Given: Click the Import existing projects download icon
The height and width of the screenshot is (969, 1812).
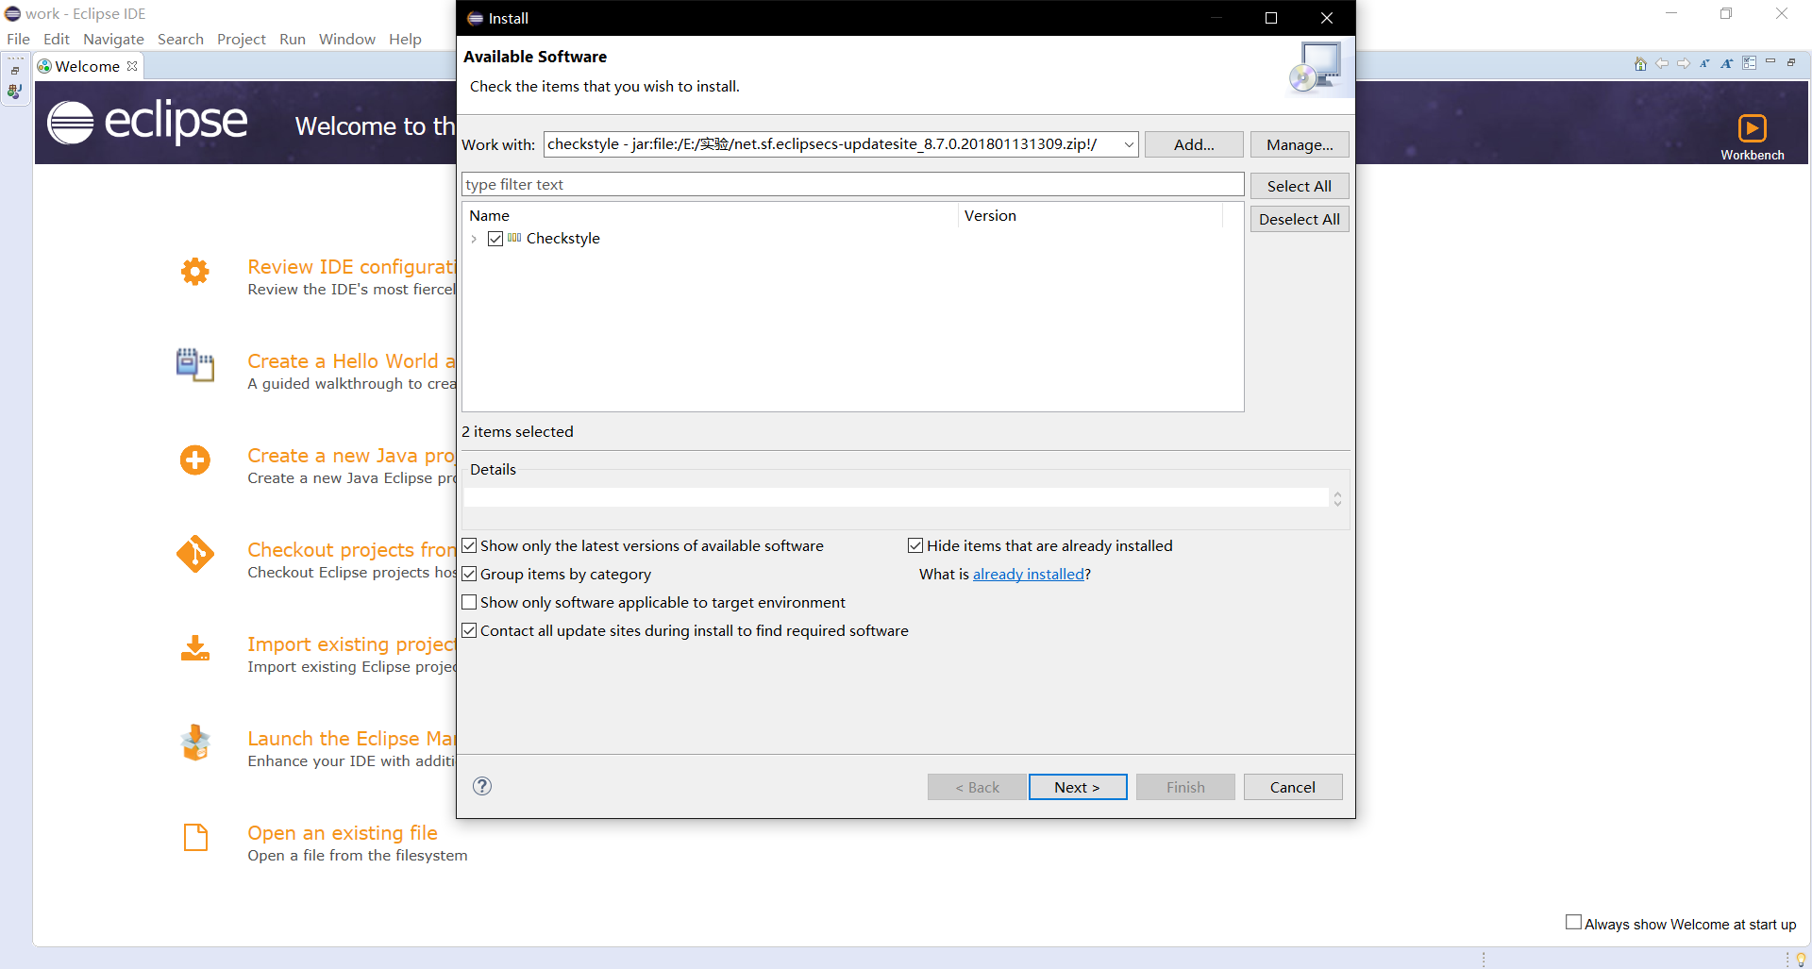Looking at the screenshot, I should [195, 648].
